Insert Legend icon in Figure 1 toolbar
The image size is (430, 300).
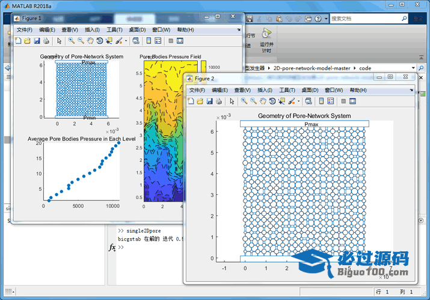[x=158, y=41]
